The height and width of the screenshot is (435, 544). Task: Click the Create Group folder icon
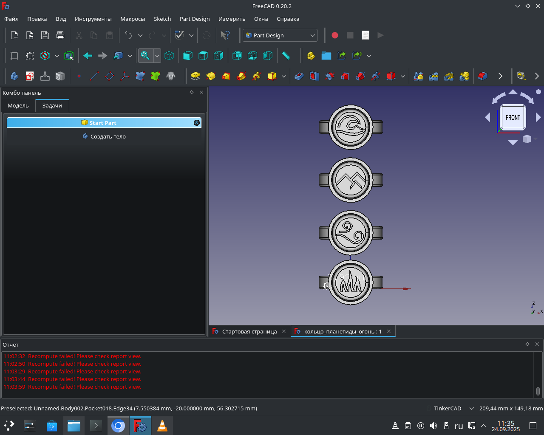[326, 56]
